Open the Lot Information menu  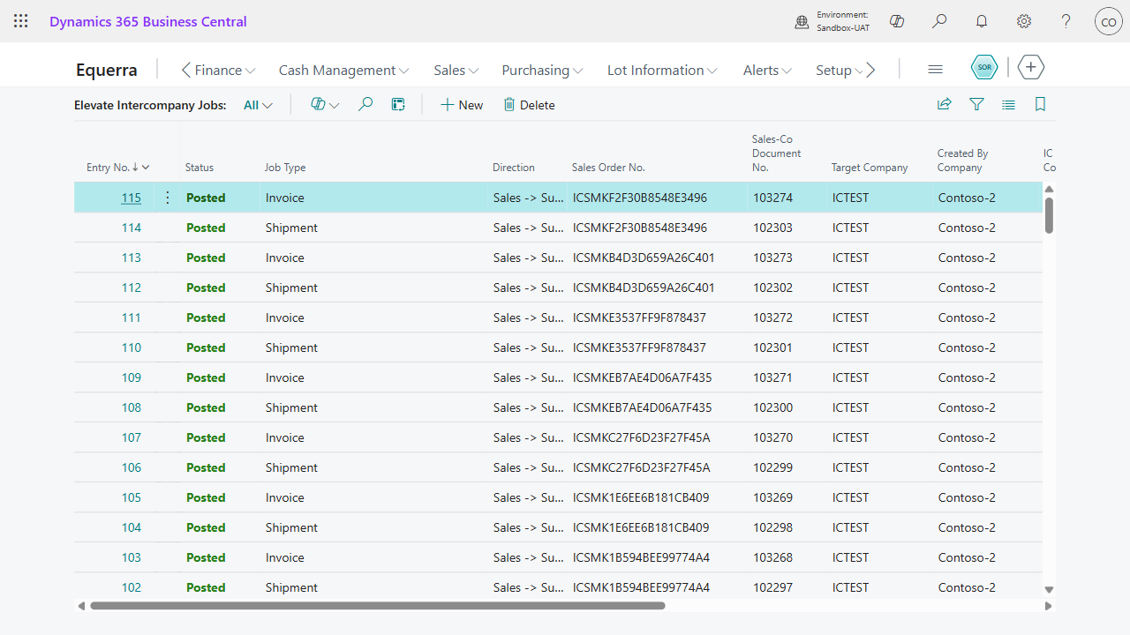pyautogui.click(x=662, y=70)
